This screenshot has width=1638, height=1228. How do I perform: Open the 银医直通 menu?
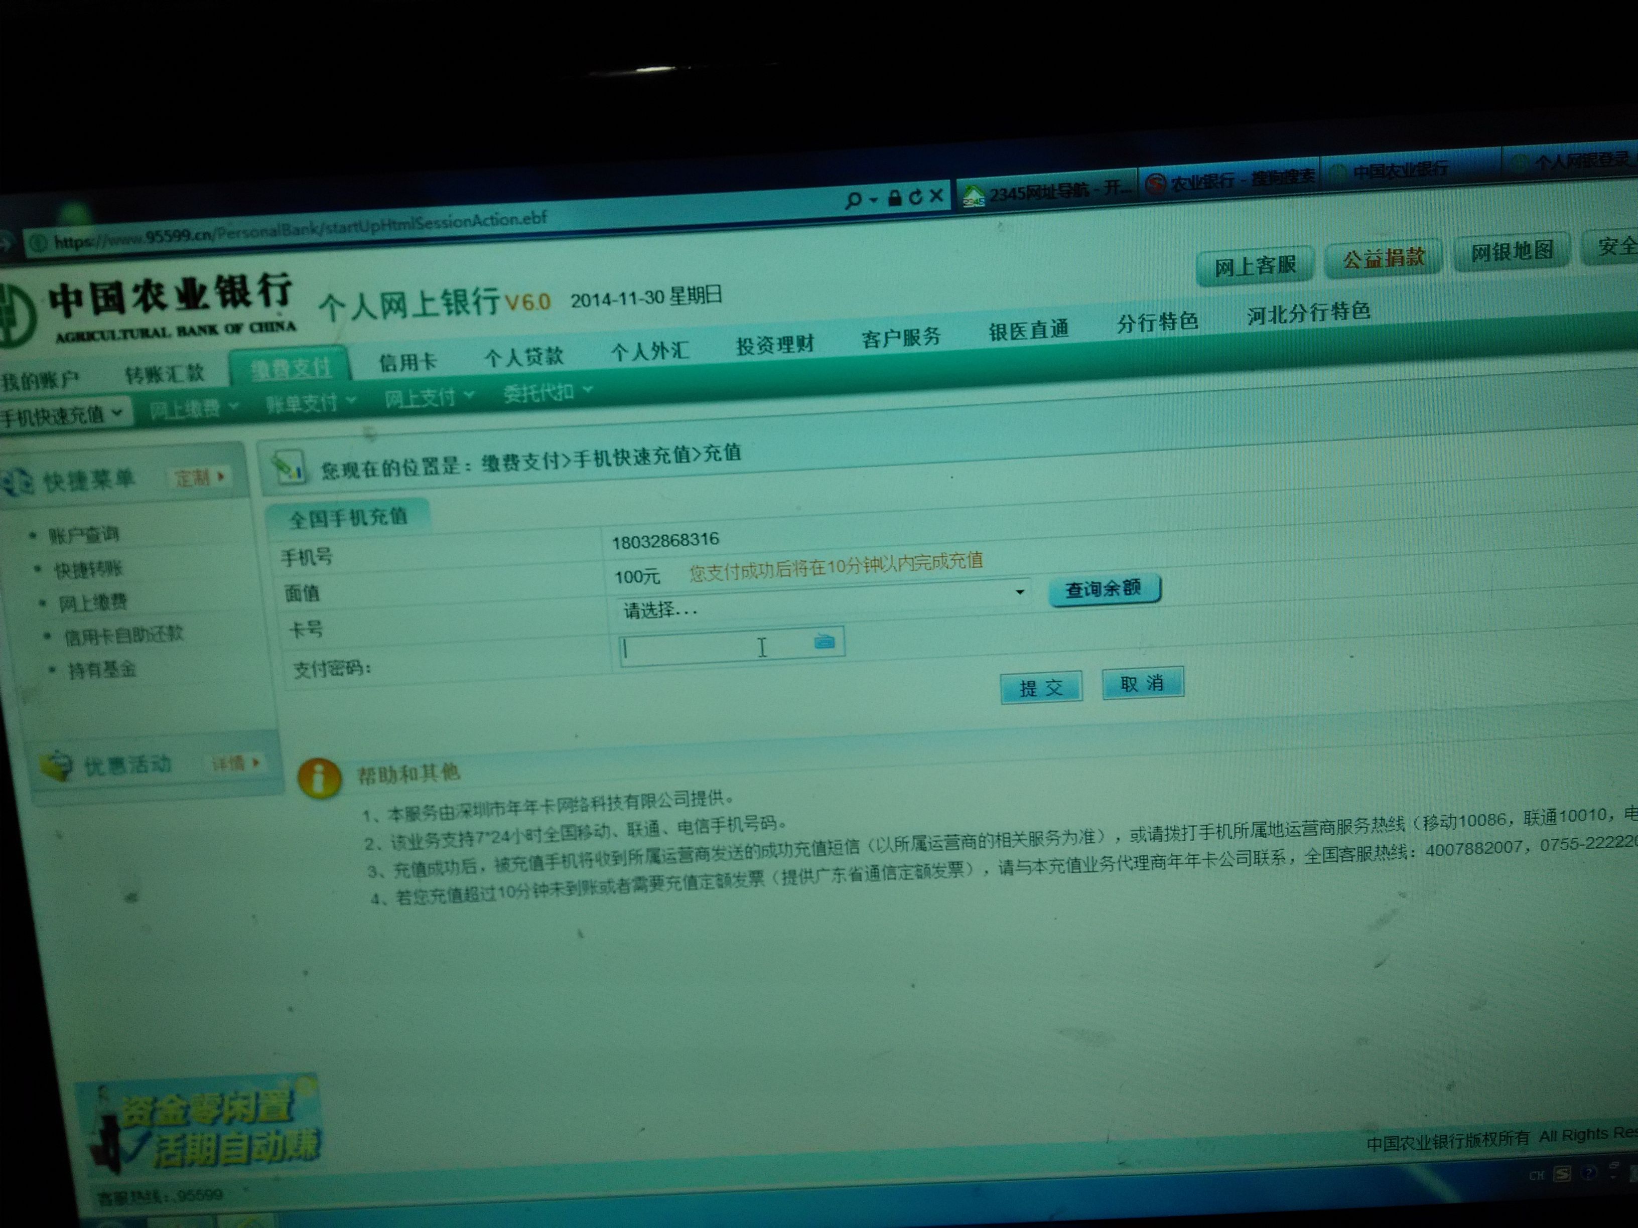[1029, 330]
